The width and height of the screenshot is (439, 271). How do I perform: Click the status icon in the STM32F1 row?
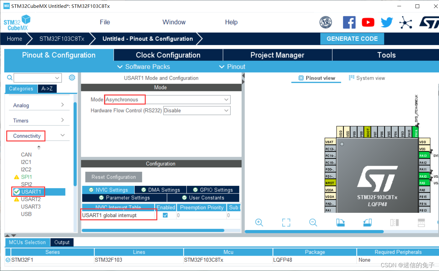click(8, 260)
